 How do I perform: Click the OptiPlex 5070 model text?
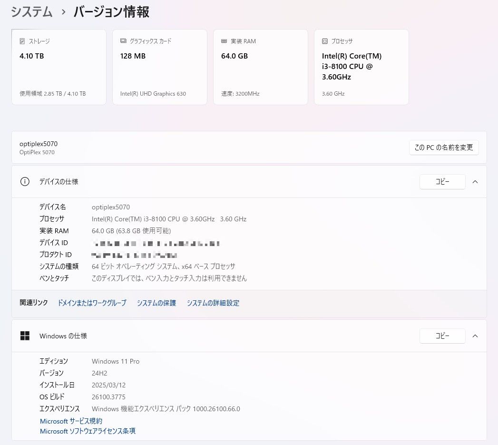point(37,152)
